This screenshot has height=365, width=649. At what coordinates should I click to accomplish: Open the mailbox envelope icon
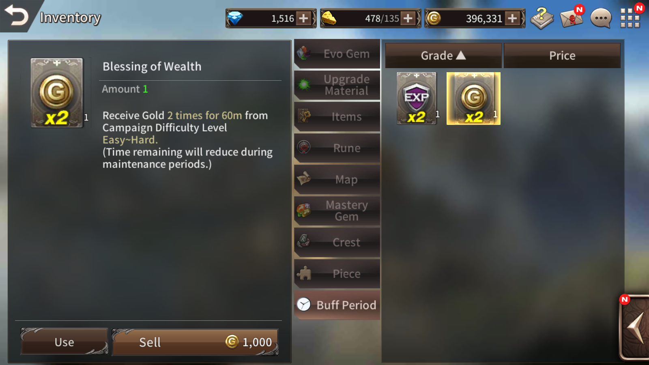pos(571,18)
